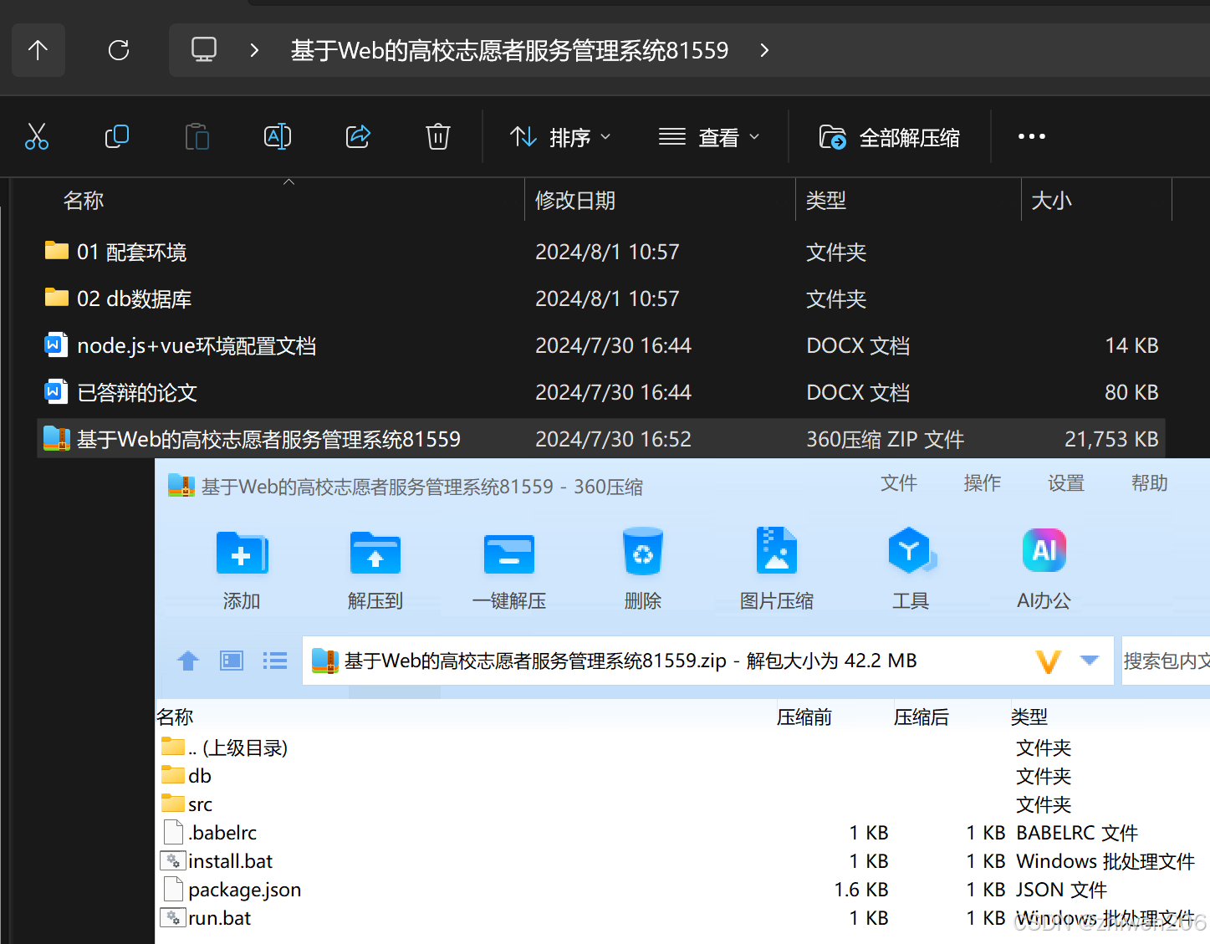
Task: Click the 删除 icon in 360压缩 toolbar
Action: point(642,569)
